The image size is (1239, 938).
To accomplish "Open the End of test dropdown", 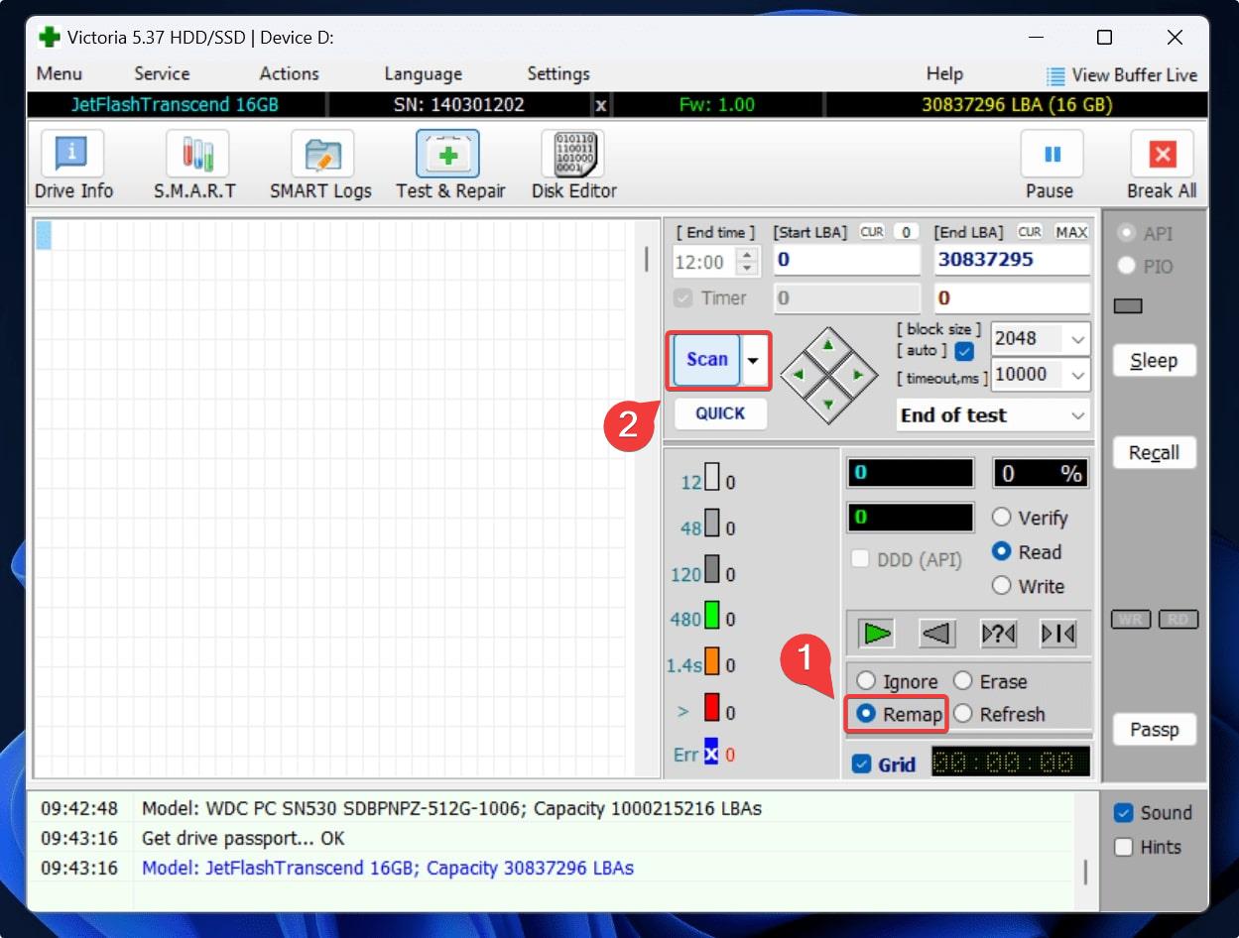I will (x=1078, y=415).
